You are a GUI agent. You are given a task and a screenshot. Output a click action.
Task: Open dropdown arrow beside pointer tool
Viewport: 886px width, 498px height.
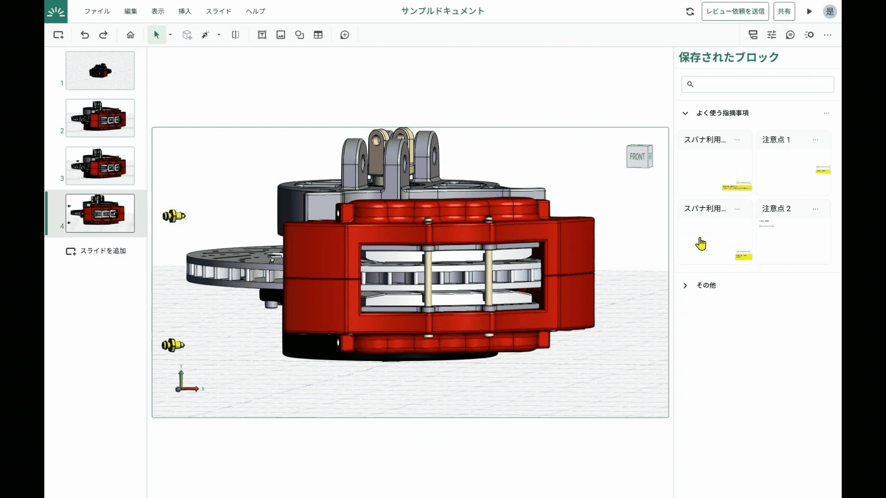coord(170,35)
